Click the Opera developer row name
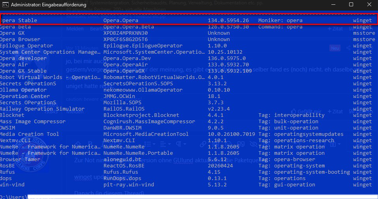 coord(23,58)
